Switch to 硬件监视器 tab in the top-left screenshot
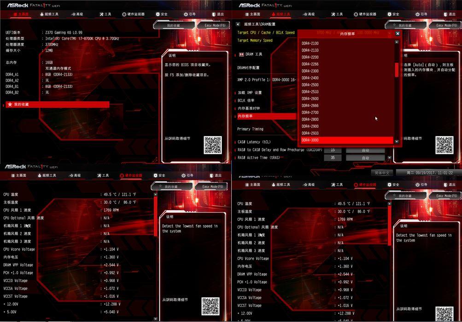The height and width of the screenshot is (322, 462). 133,14
